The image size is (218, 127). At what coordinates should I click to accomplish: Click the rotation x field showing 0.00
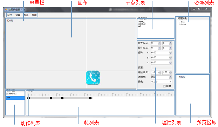click(x=160, y=52)
